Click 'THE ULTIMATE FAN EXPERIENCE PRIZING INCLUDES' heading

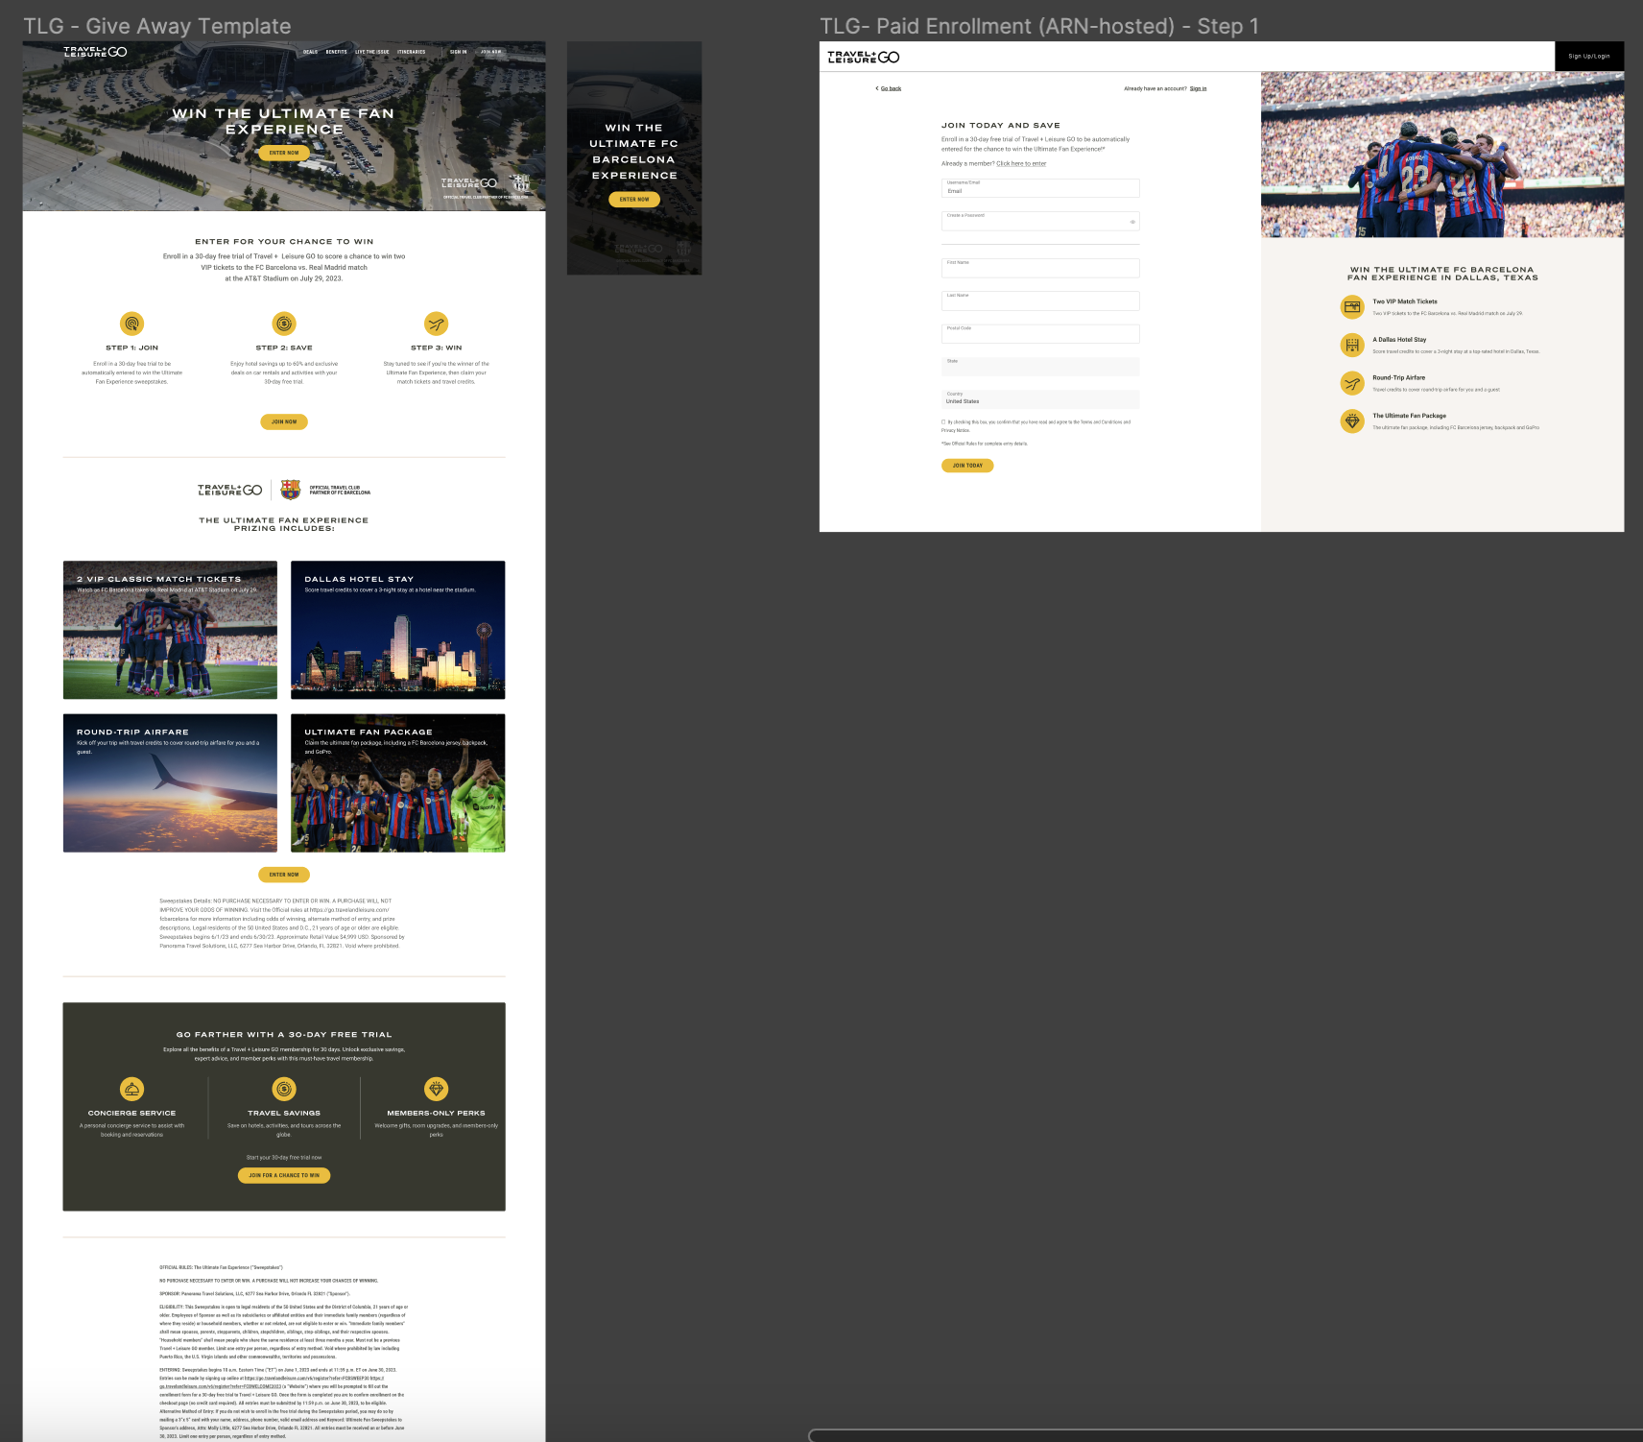point(284,524)
